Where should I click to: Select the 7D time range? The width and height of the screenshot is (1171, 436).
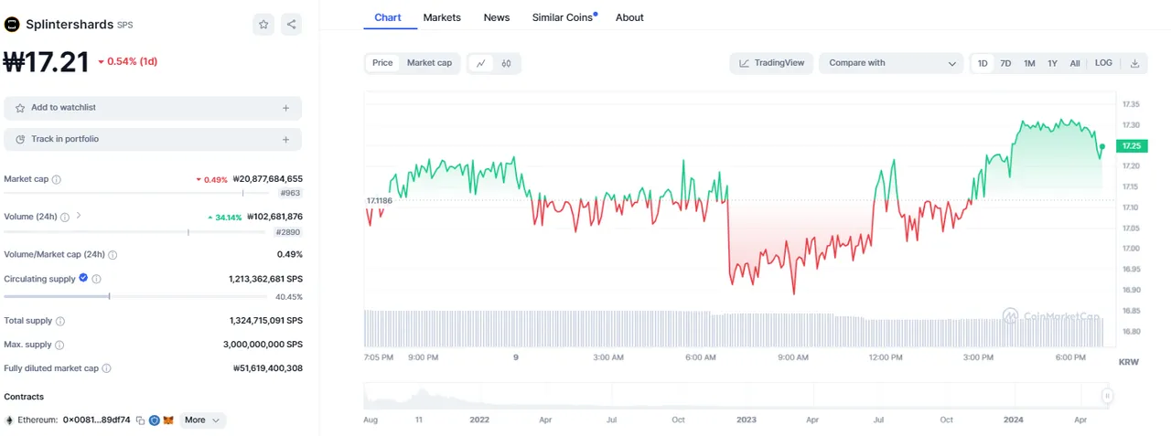click(1005, 63)
